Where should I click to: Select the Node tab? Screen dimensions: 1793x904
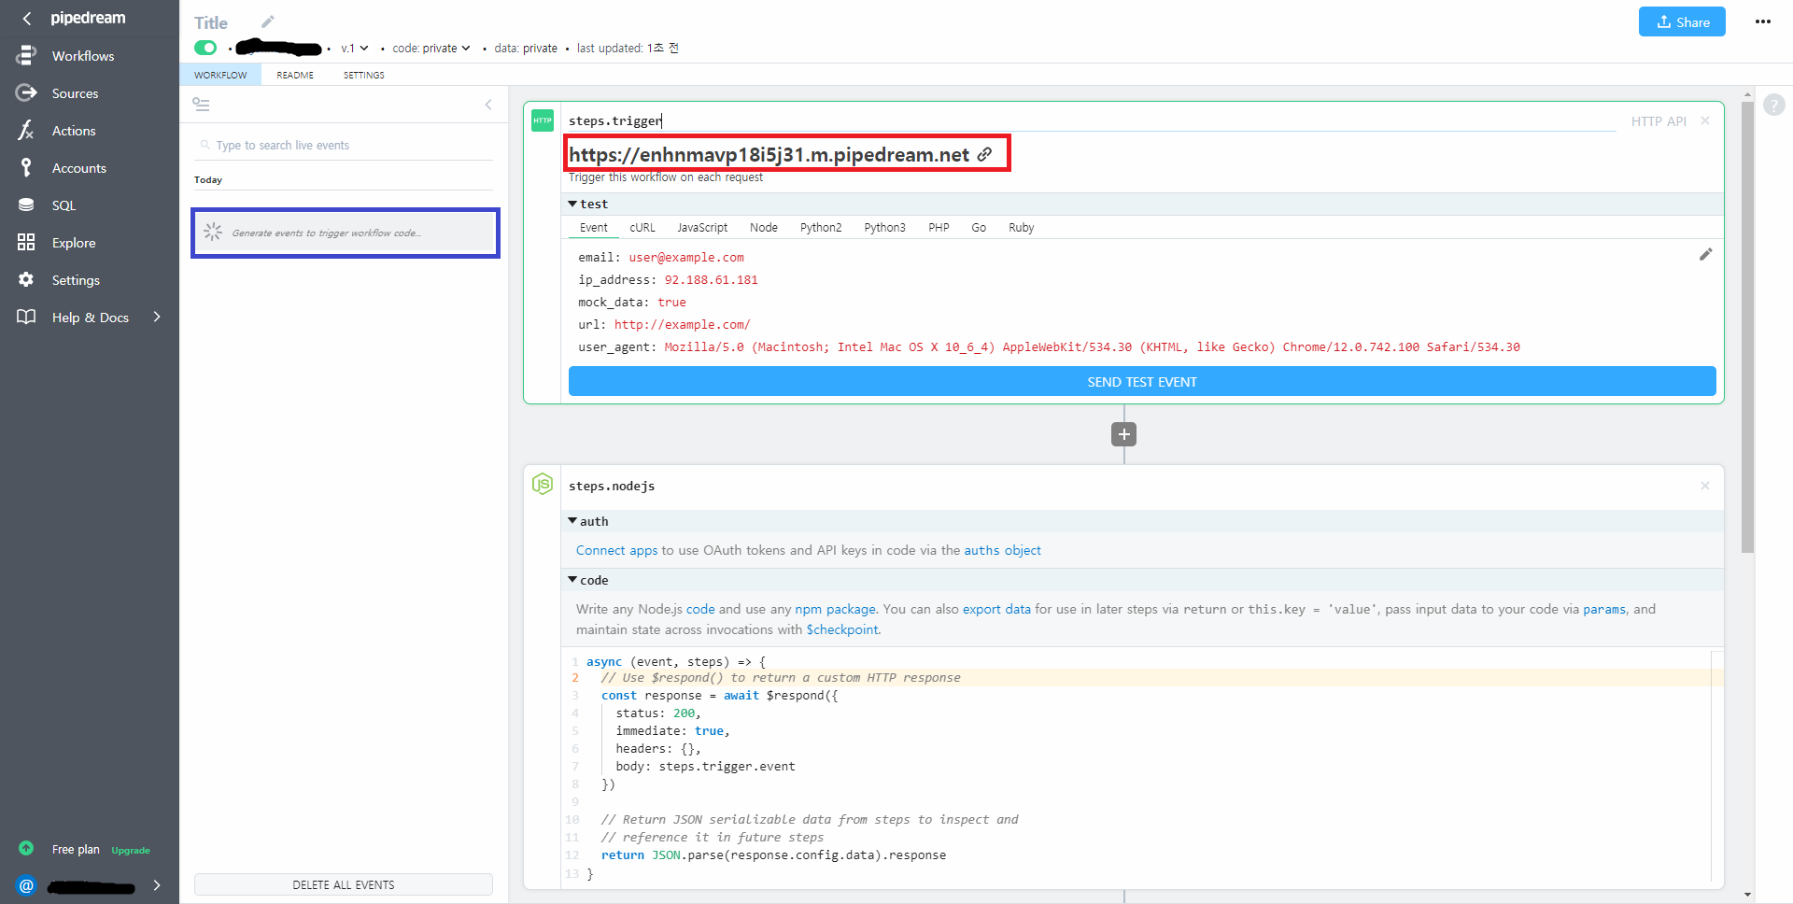click(764, 228)
